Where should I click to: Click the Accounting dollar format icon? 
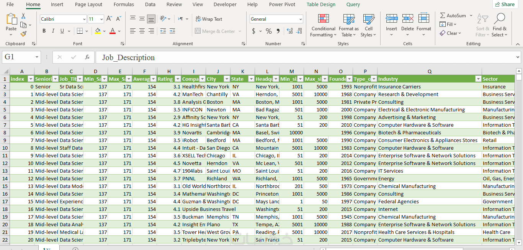click(253, 31)
